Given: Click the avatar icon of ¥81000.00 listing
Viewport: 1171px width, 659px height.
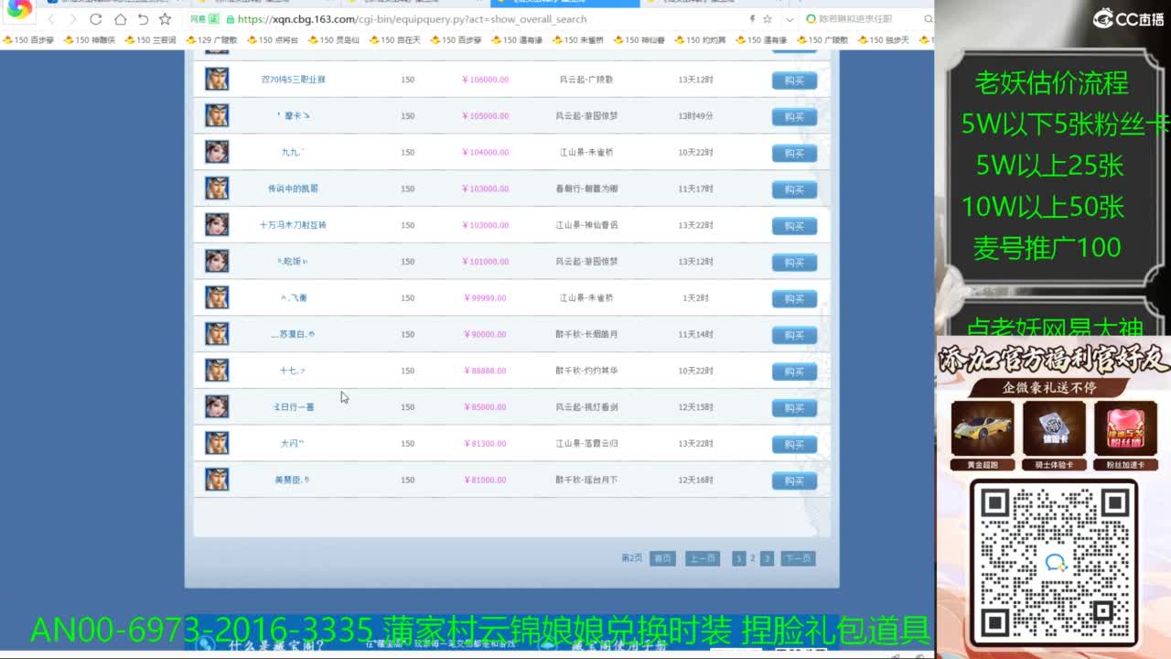Looking at the screenshot, I should click(217, 479).
